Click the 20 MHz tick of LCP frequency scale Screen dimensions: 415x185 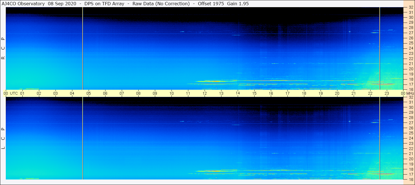[411, 159]
